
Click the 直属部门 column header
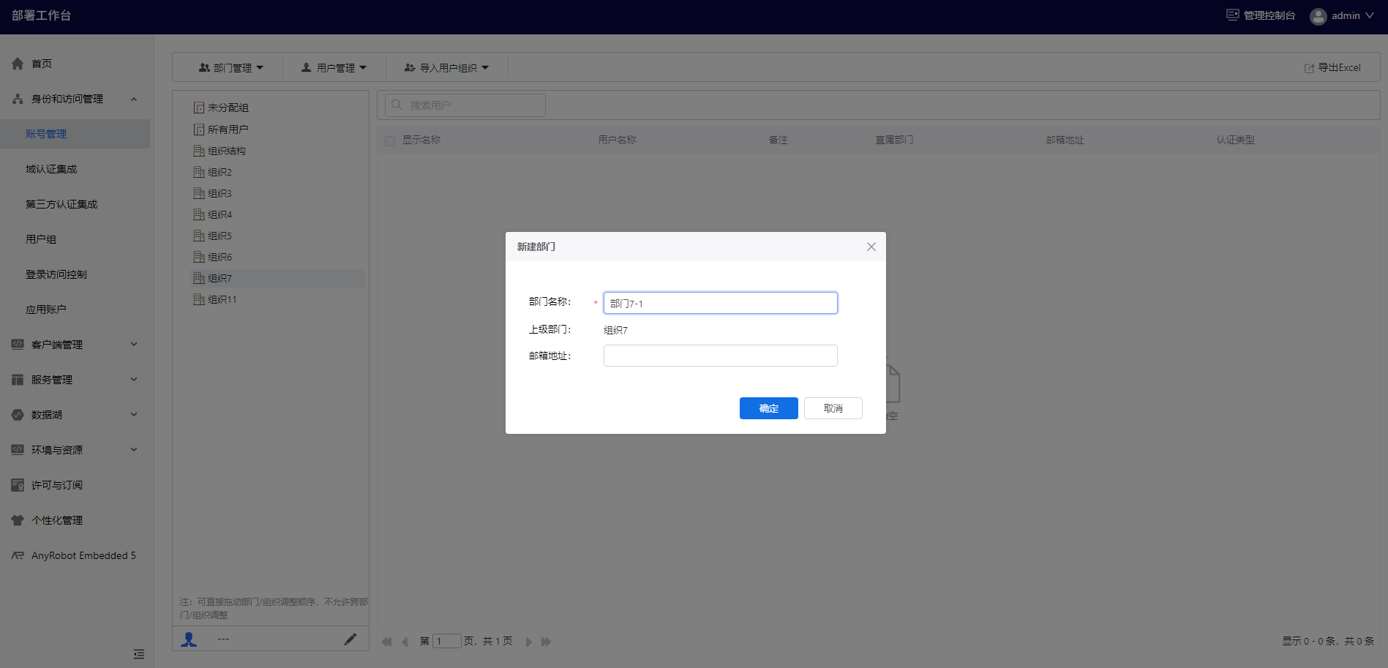[894, 140]
